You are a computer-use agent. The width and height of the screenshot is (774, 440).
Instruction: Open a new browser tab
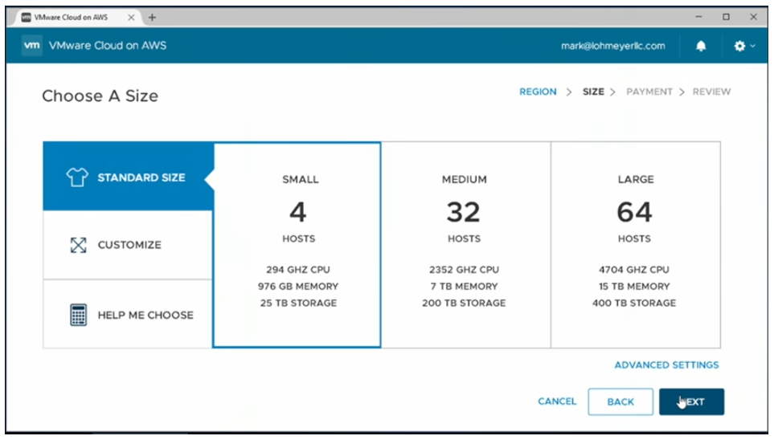point(152,18)
